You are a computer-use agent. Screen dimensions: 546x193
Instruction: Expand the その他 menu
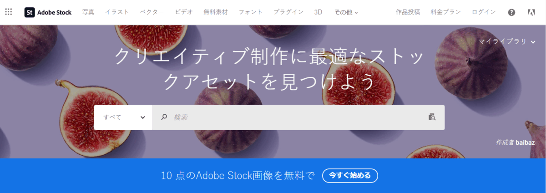[x=346, y=12]
